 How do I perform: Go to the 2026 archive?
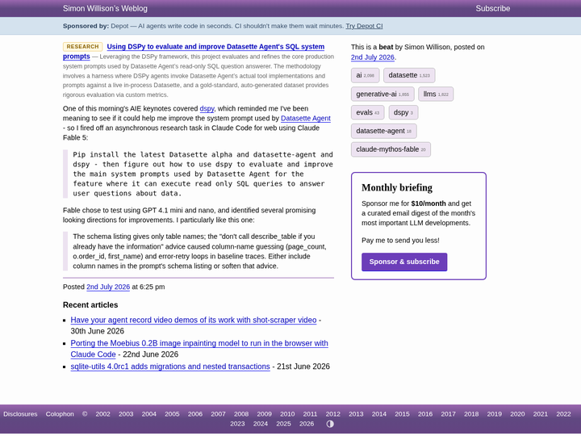[307, 424]
